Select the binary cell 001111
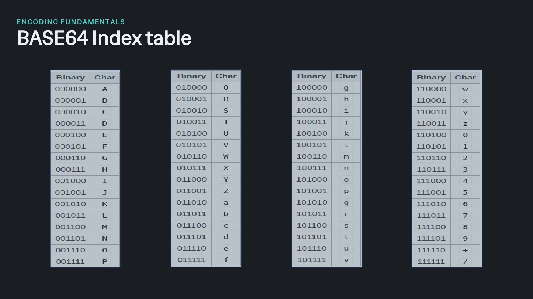The height and width of the screenshot is (299, 533). point(70,261)
